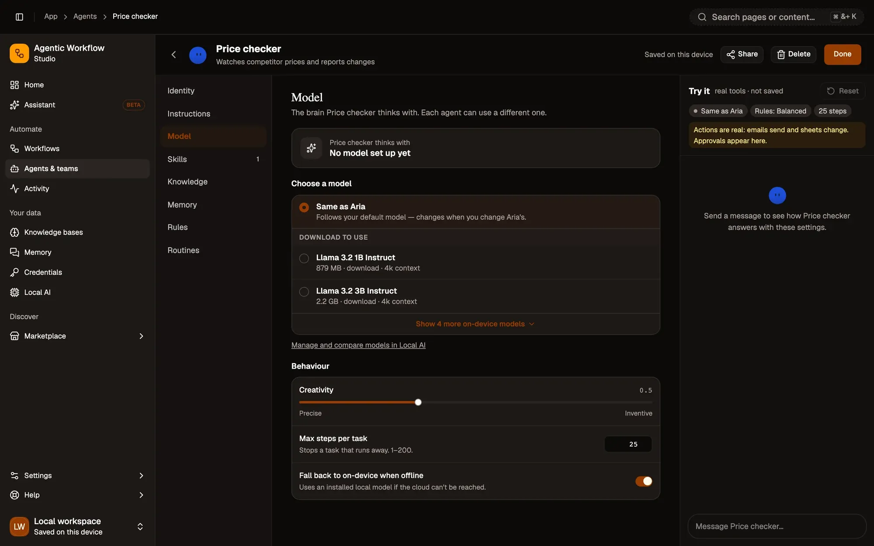Open the Memory chat icon in sidebar
874x546 pixels.
tap(14, 252)
